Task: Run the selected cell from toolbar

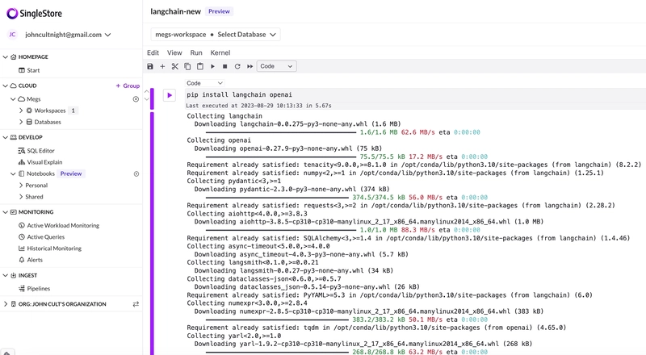Action: click(212, 66)
